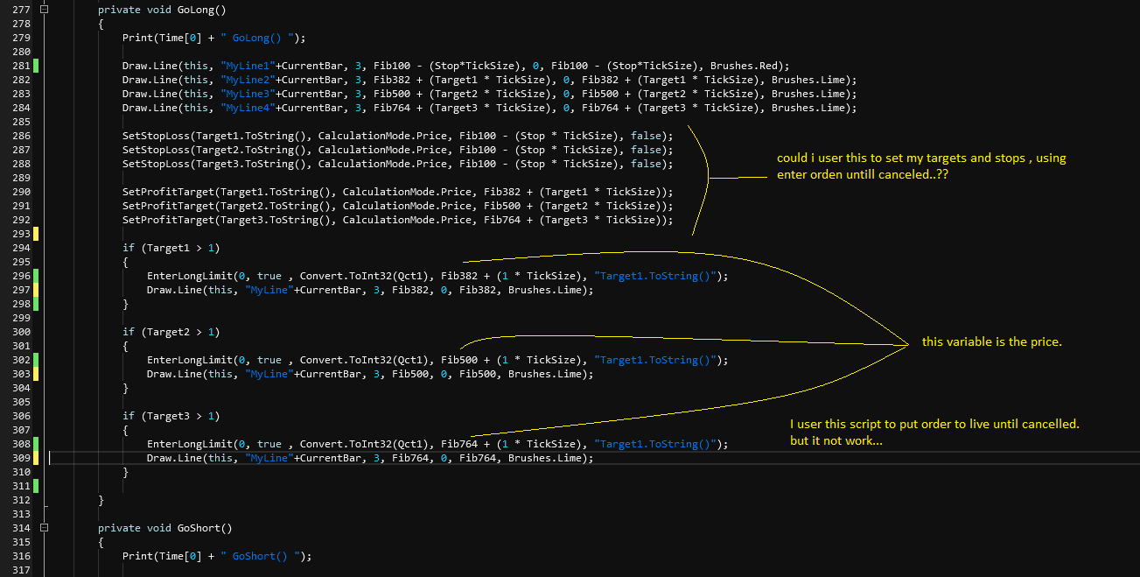Click "Target1.ToString()" string on line 302
This screenshot has height=577, width=1140.
[655, 360]
